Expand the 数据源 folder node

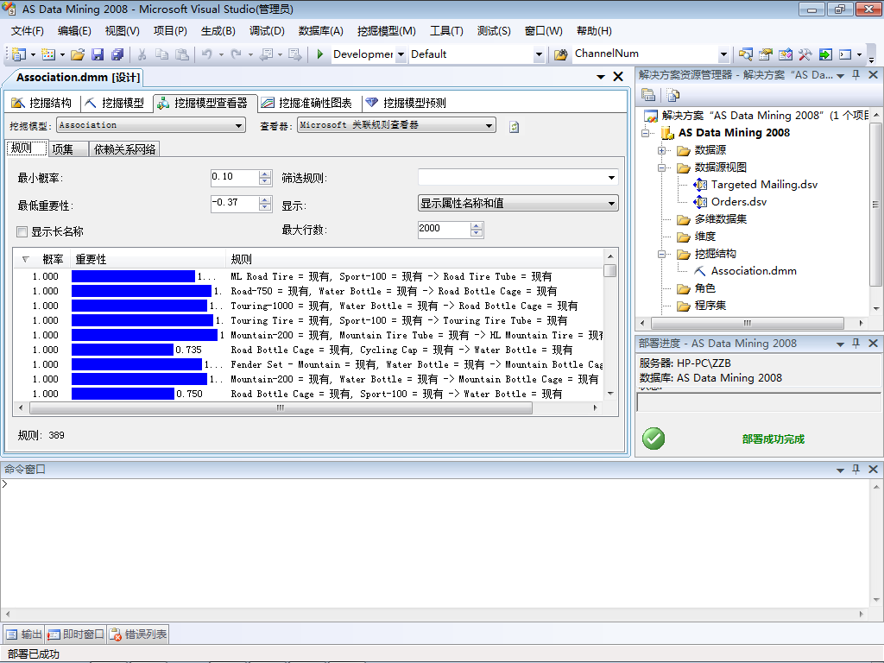[x=661, y=150]
